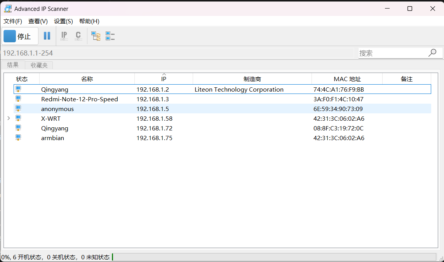Click the expand all tree icon
This screenshot has height=262, width=444.
pyautogui.click(x=96, y=36)
